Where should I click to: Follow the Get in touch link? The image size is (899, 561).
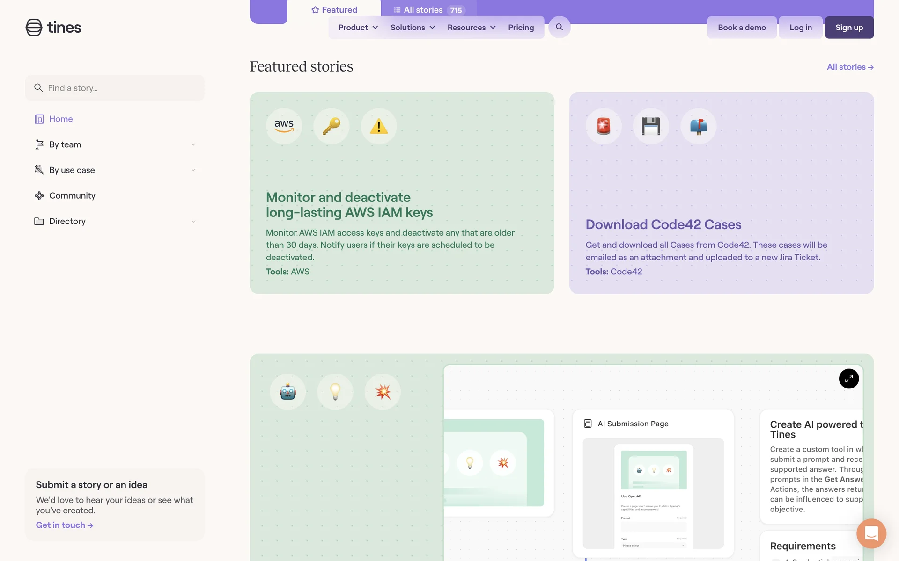(x=65, y=525)
